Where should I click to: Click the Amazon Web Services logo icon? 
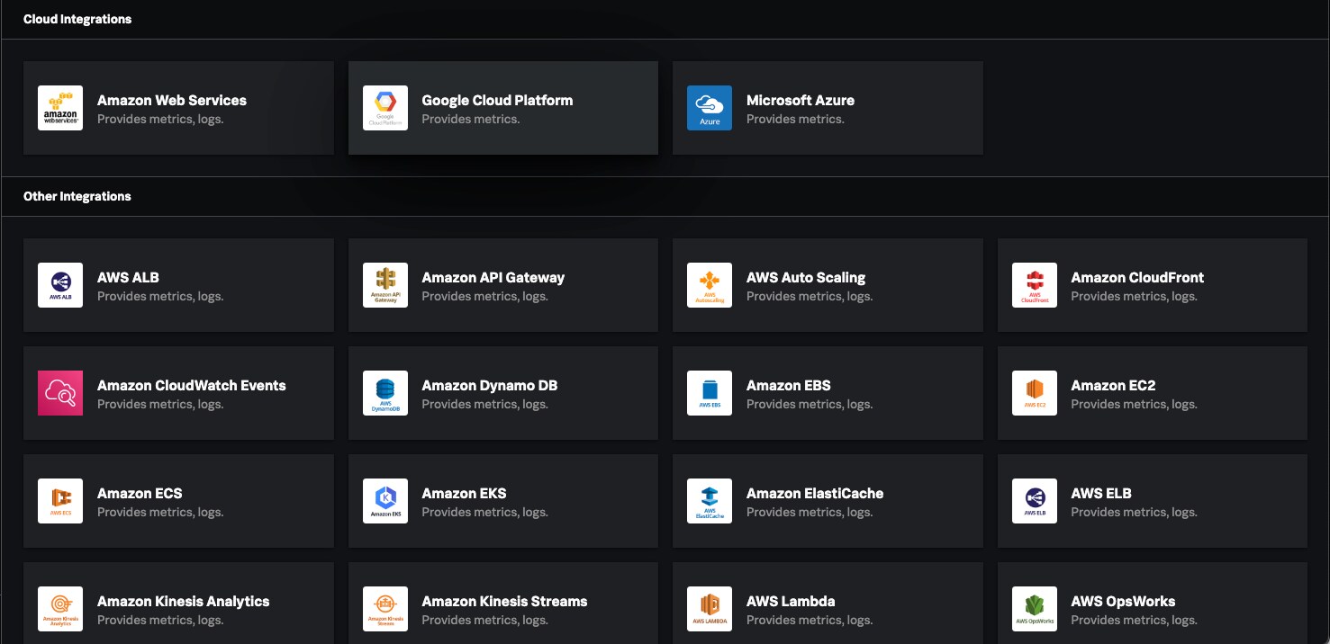60,108
